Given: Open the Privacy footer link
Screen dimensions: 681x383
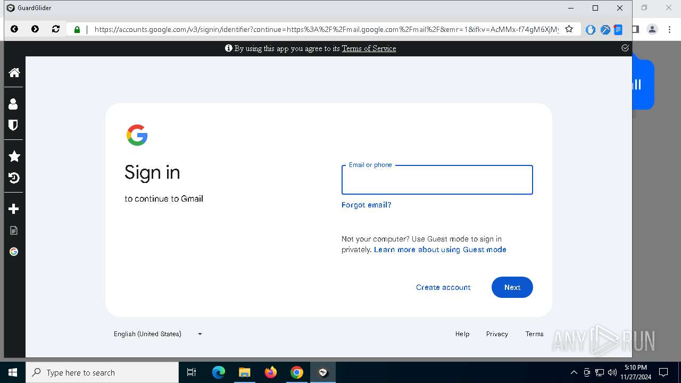Looking at the screenshot, I should pyautogui.click(x=497, y=334).
